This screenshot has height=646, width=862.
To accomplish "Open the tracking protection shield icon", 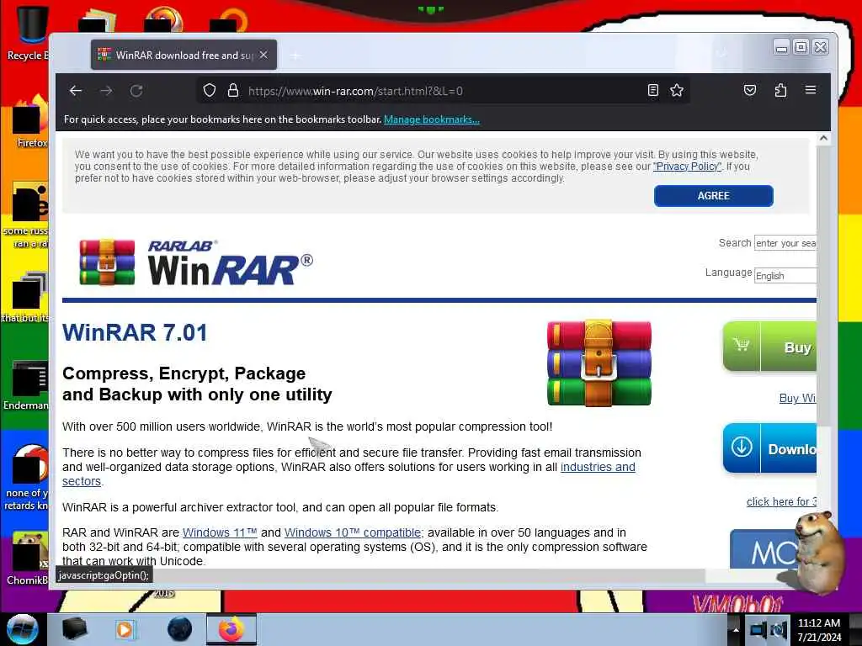I will click(209, 91).
